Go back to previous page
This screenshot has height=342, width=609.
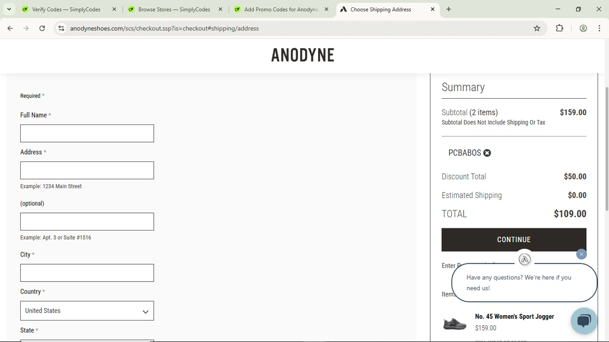click(x=10, y=28)
